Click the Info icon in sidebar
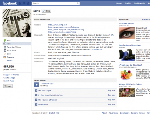 5,44
